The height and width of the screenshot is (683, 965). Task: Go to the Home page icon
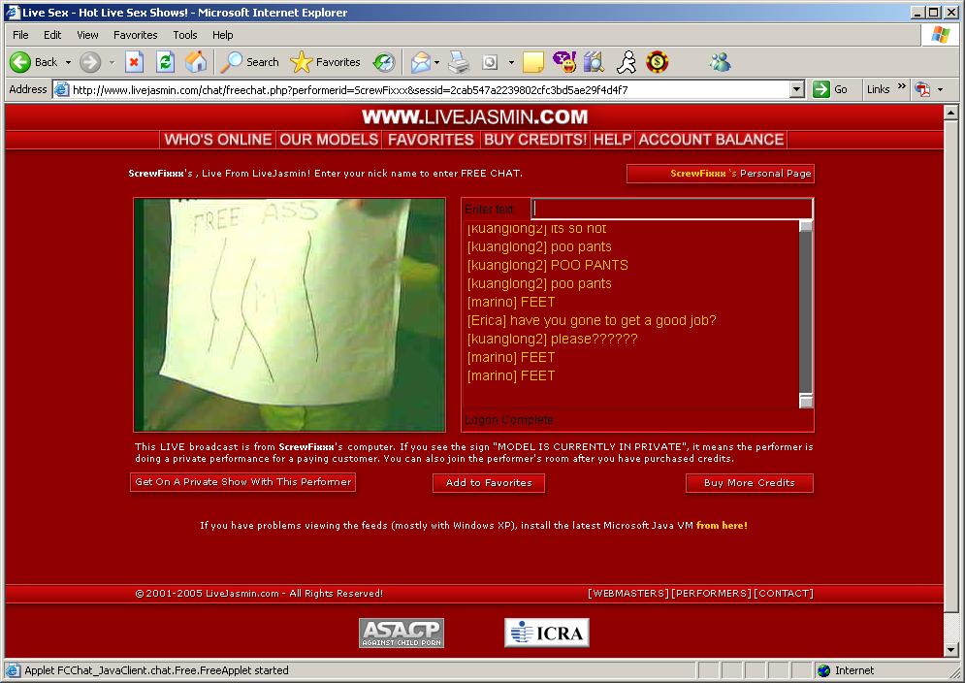pyautogui.click(x=196, y=62)
